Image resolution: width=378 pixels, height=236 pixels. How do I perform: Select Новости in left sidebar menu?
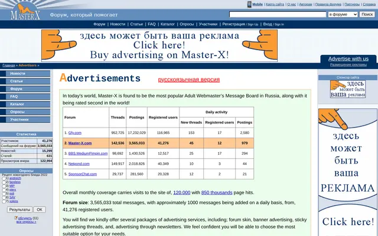pyautogui.click(x=25, y=73)
